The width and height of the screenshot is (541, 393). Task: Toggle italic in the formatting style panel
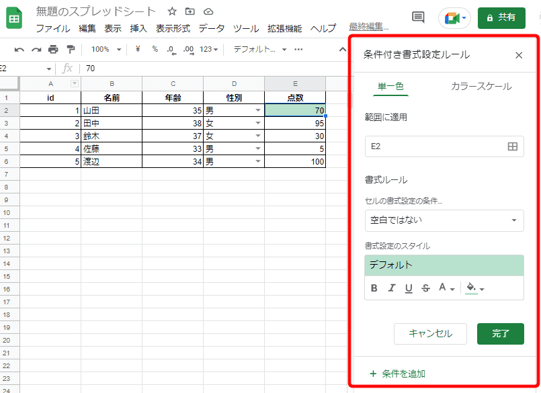click(392, 289)
